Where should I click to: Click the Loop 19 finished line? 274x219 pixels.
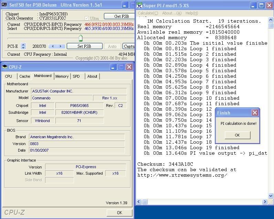(x=191, y=147)
